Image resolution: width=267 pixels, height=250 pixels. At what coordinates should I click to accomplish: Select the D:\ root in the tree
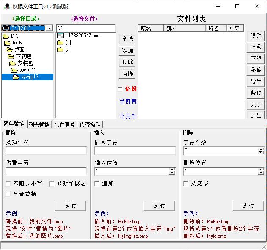pos(14,36)
